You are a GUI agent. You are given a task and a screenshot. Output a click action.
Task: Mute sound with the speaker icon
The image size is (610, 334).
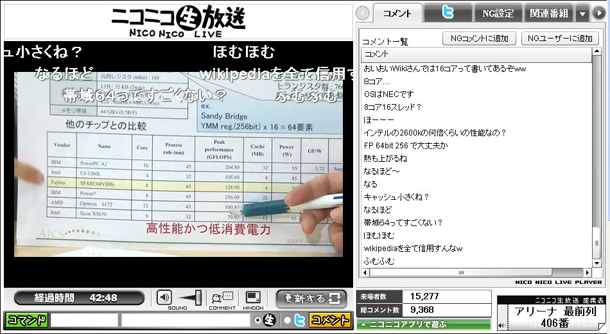pos(164,298)
